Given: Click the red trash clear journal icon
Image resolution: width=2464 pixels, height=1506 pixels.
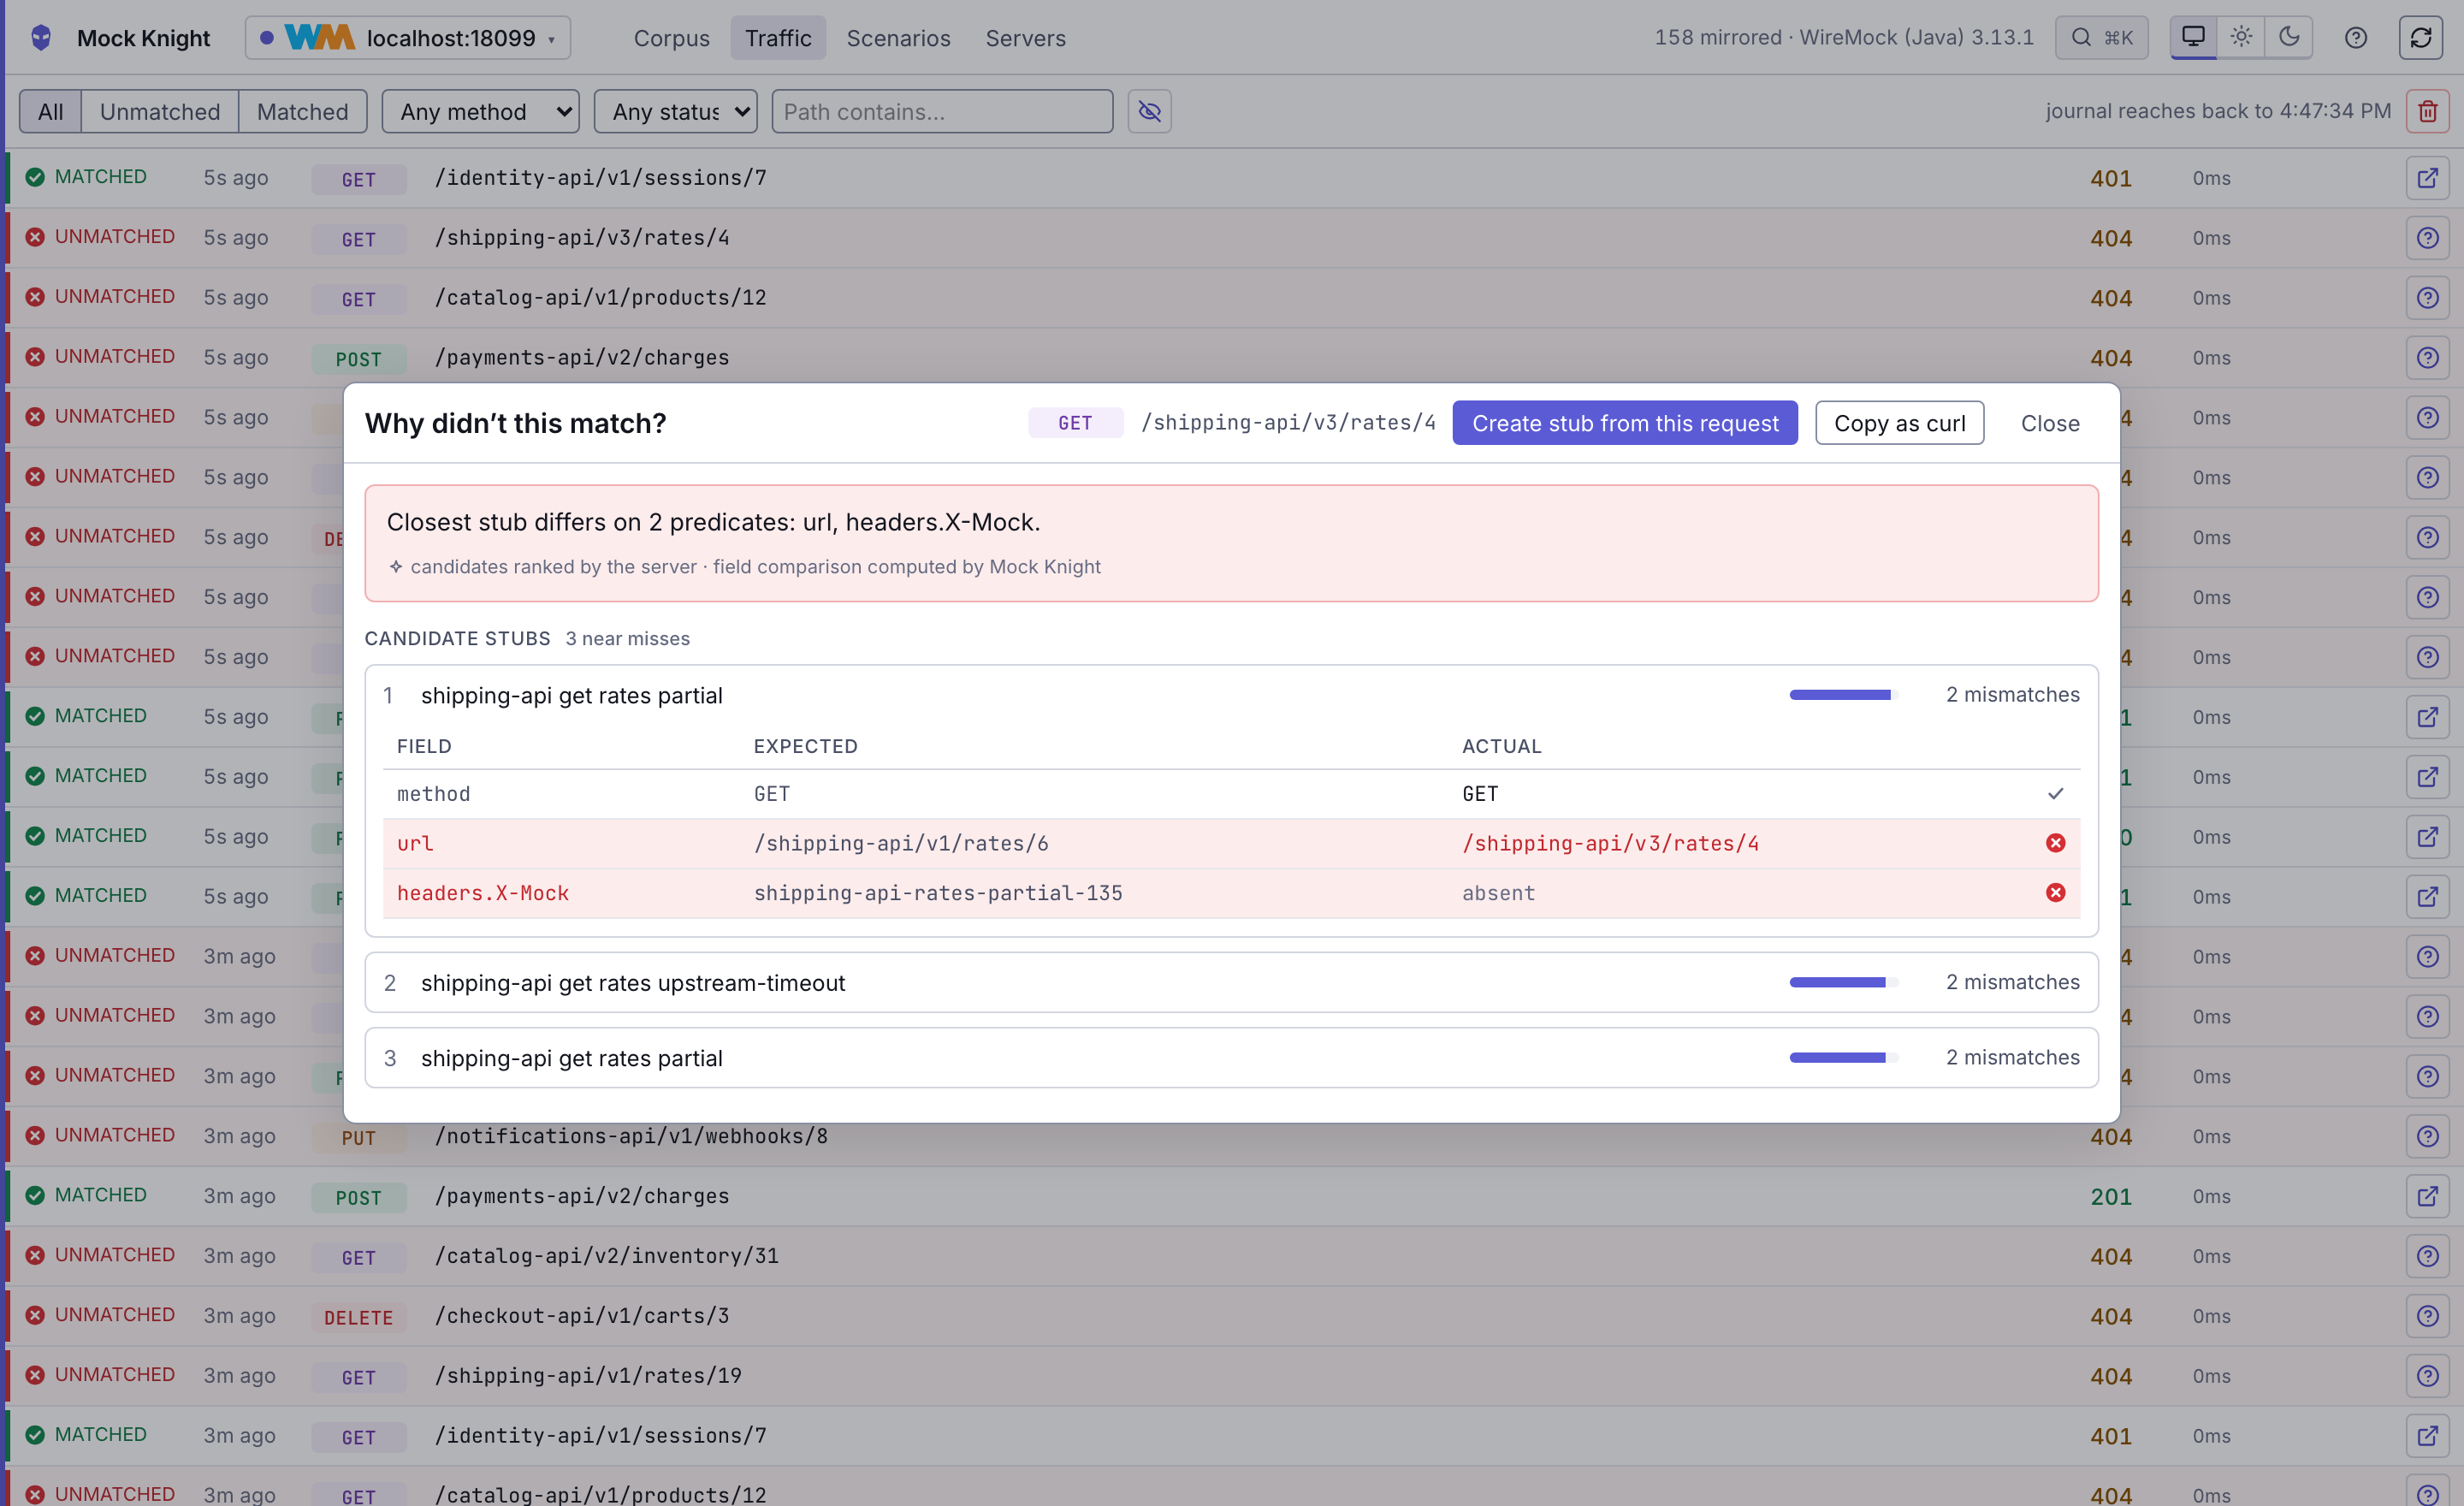Looking at the screenshot, I should [x=2427, y=111].
